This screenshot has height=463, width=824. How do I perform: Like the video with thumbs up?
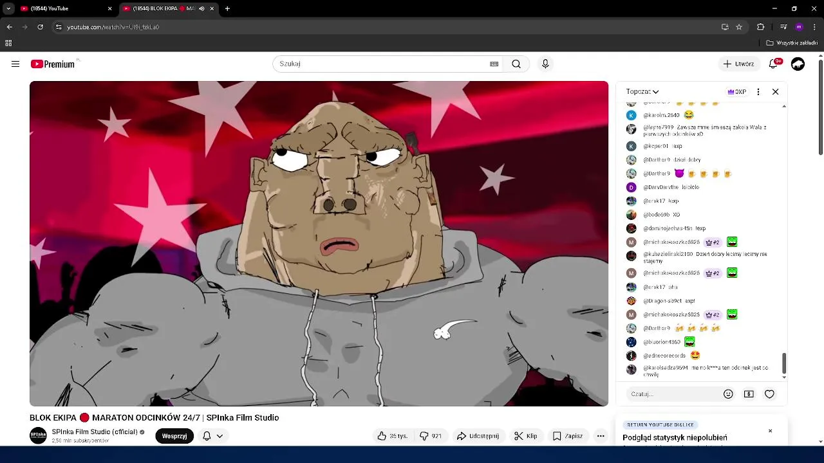(393, 436)
